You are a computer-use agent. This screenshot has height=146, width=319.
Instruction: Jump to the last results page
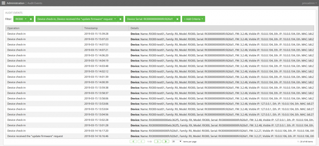pyautogui.click(x=166, y=141)
